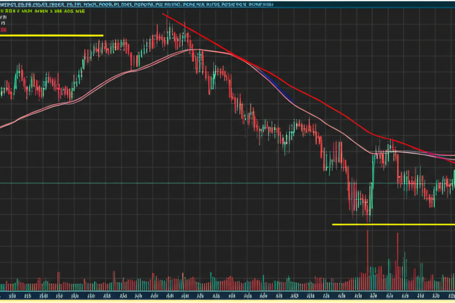455x303 pixels.
Task: Select the yellow support line at lower right
Action: click(x=394, y=224)
